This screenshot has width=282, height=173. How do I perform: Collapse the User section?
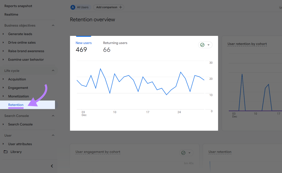point(53,135)
